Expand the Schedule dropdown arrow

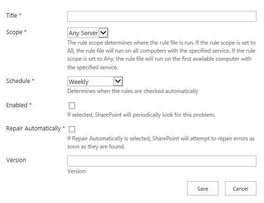tap(118, 81)
